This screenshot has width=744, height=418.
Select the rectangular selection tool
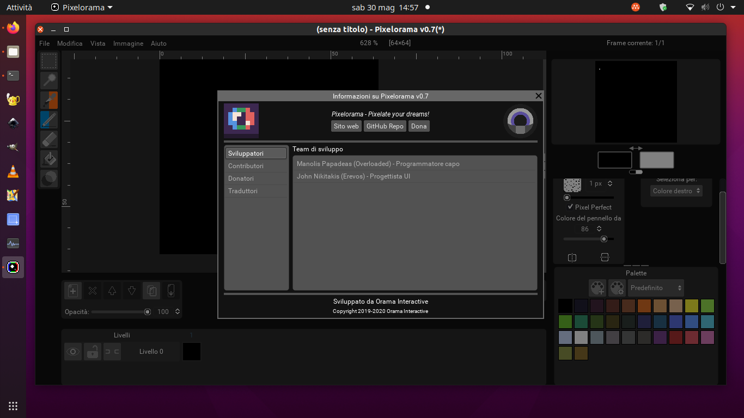click(49, 61)
